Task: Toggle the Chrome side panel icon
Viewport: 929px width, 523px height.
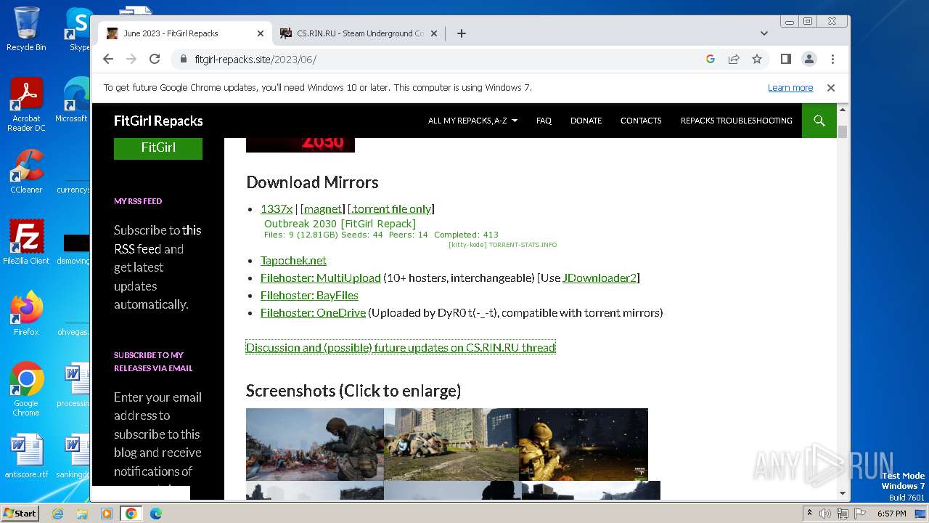Action: click(x=786, y=59)
